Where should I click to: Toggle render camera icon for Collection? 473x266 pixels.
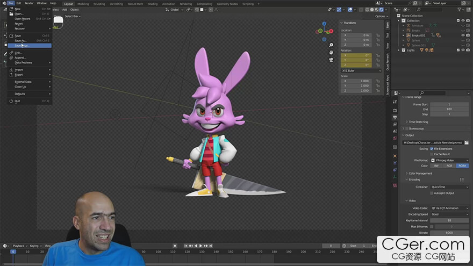468,20
